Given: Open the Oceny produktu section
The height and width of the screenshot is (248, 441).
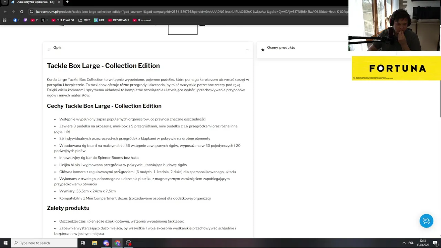Looking at the screenshot, I should (x=281, y=48).
